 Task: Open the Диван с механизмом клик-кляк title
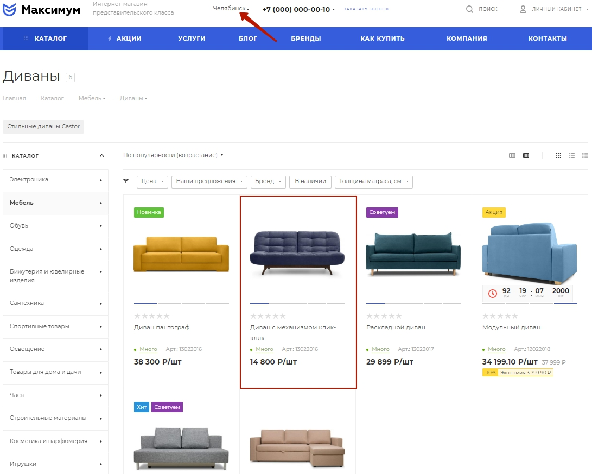click(292, 333)
